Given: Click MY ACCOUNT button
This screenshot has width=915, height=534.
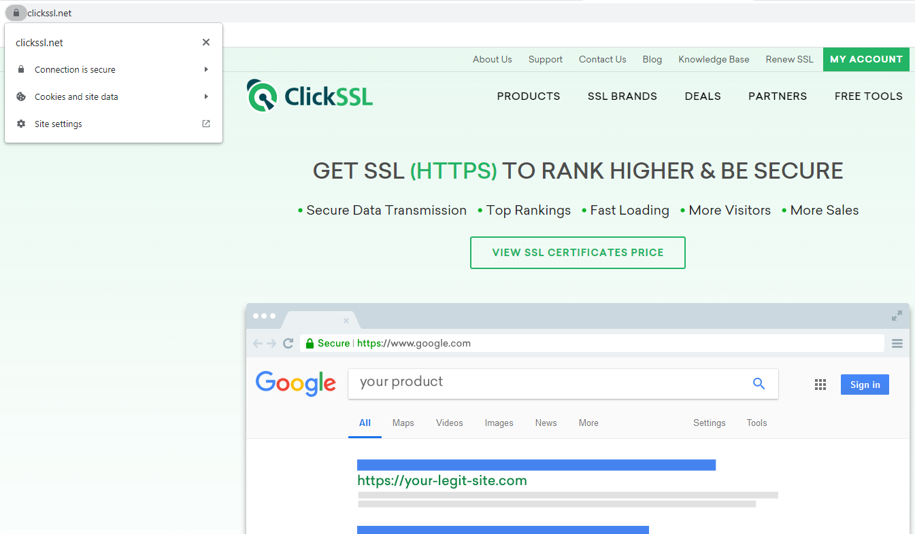Looking at the screenshot, I should pyautogui.click(x=866, y=59).
